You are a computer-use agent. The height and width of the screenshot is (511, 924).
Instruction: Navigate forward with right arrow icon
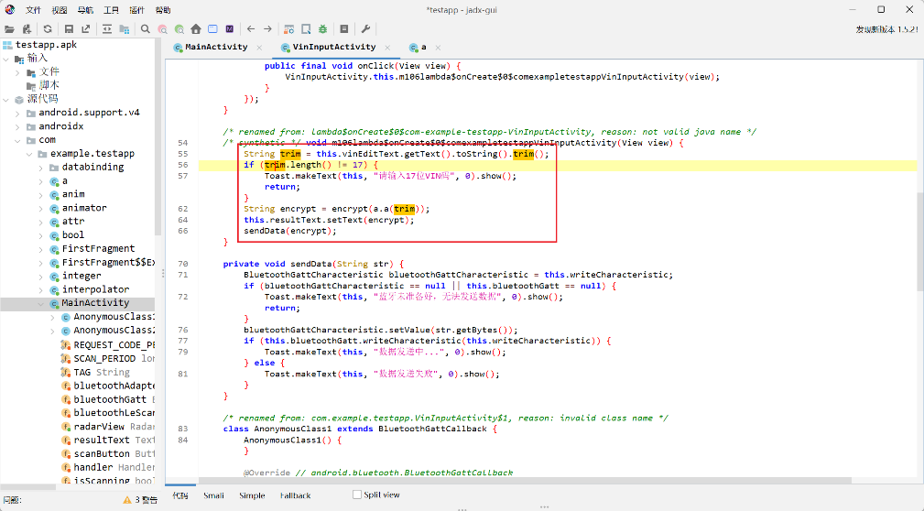(x=267, y=29)
